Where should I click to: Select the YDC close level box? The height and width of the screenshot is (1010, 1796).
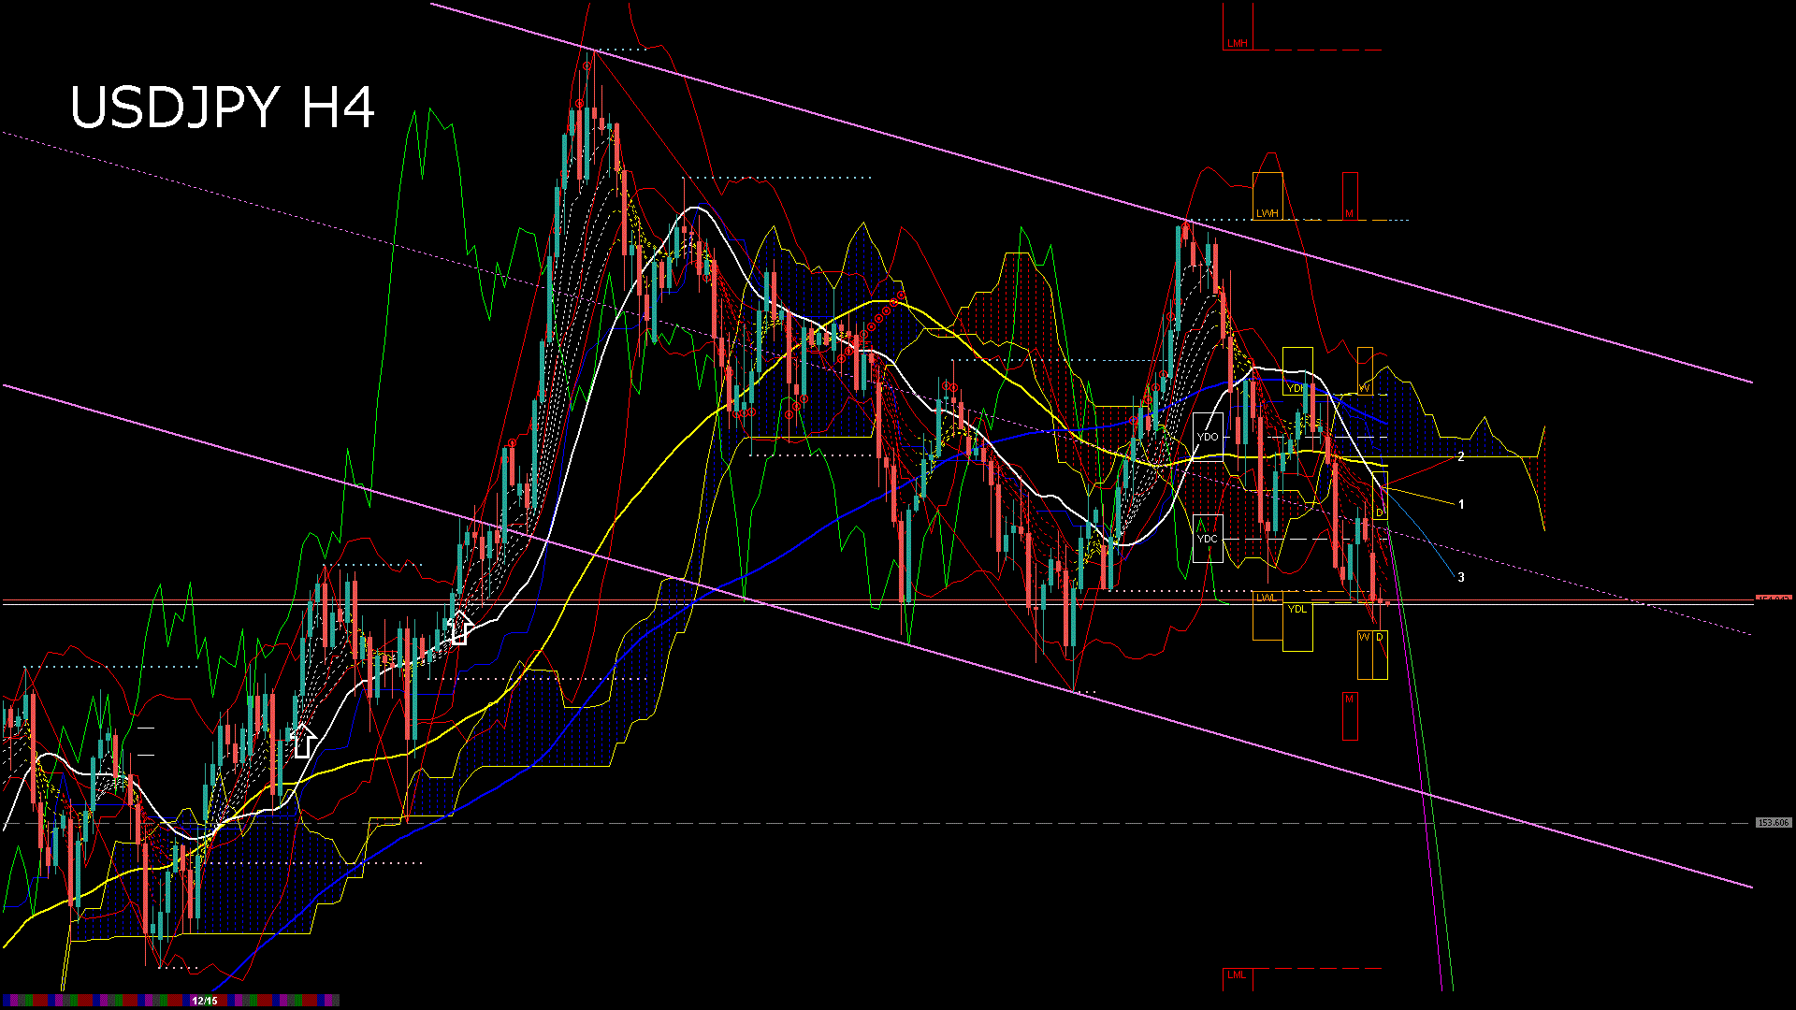[1208, 539]
